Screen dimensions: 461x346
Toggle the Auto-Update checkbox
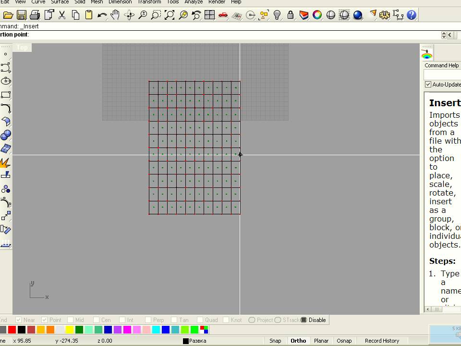(x=428, y=85)
